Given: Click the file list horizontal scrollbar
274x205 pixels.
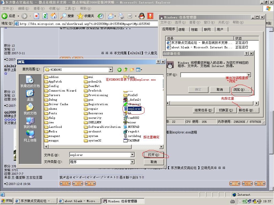Looking at the screenshot, I should tap(104, 147).
